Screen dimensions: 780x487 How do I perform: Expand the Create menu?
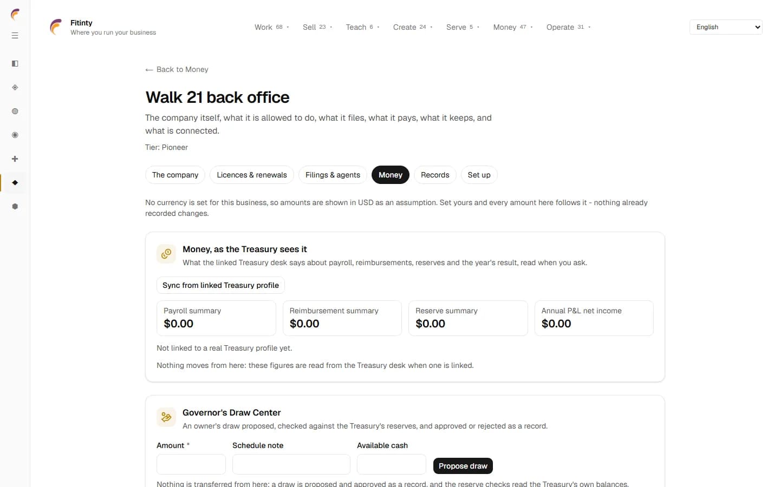(x=413, y=27)
